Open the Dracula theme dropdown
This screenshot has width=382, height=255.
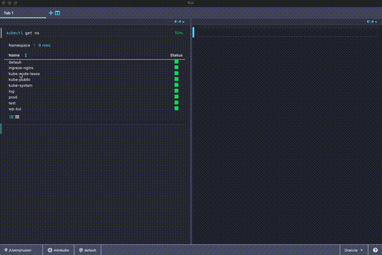(x=353, y=250)
